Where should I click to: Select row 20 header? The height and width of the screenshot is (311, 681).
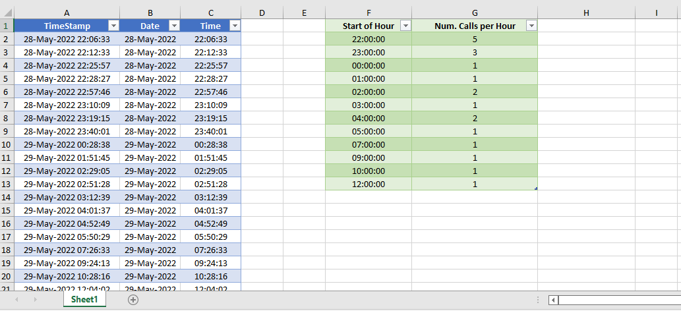point(7,276)
